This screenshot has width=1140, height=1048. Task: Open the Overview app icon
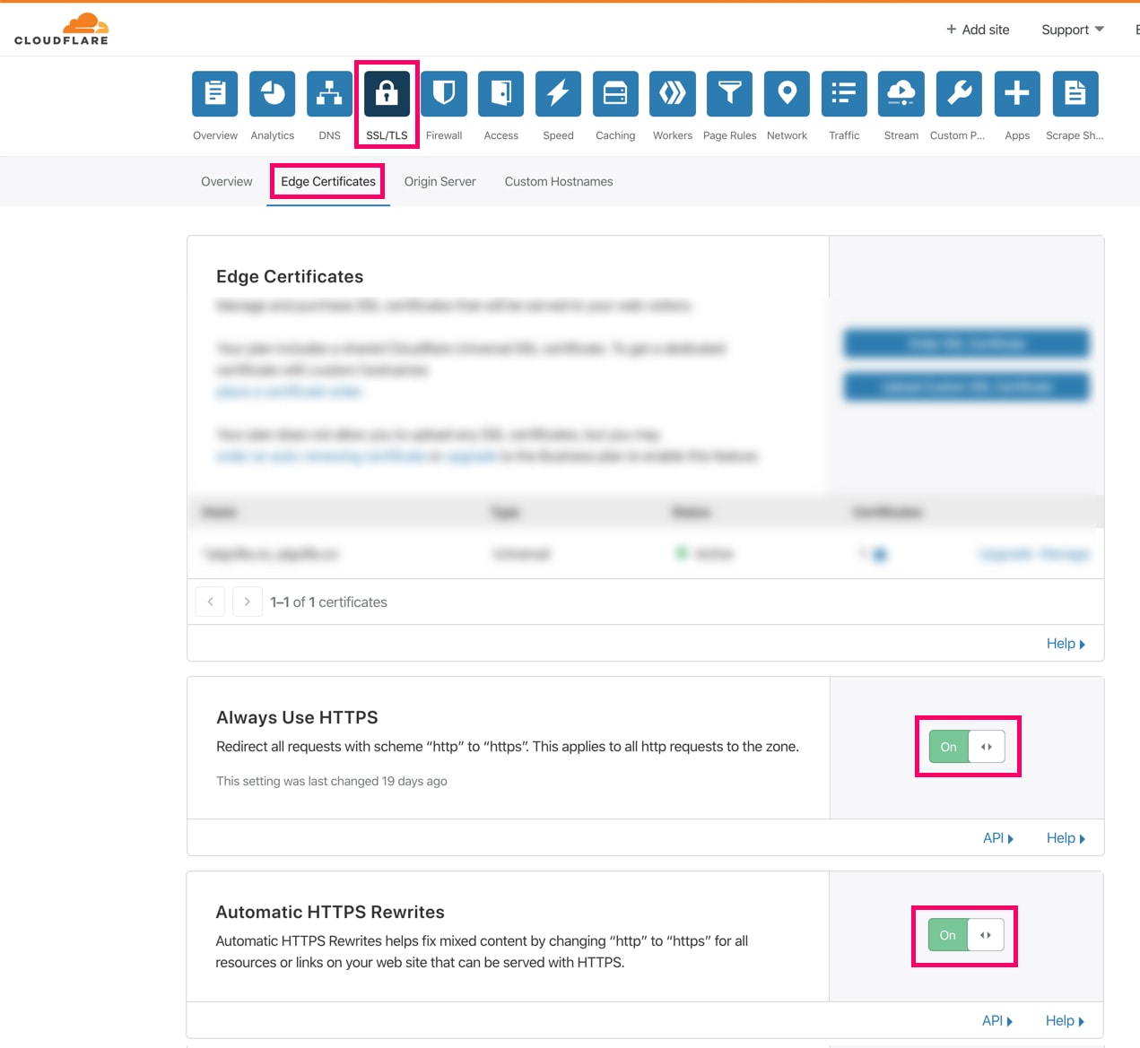coord(215,94)
